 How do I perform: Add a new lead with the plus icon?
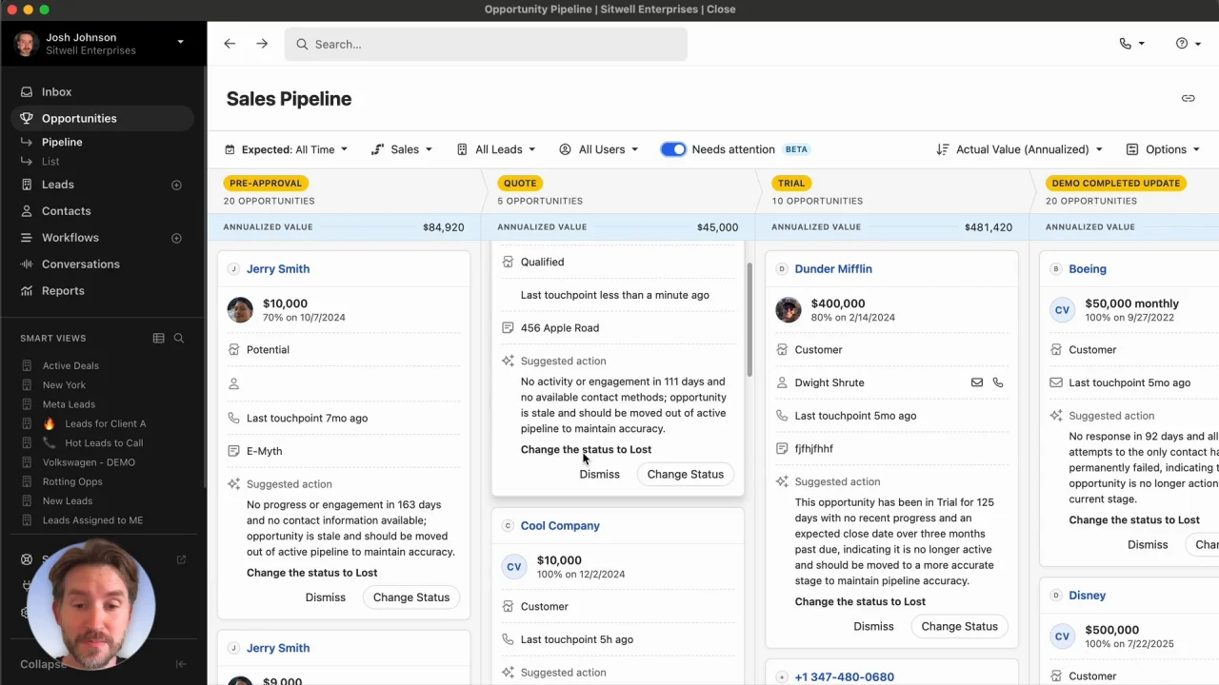pos(176,185)
